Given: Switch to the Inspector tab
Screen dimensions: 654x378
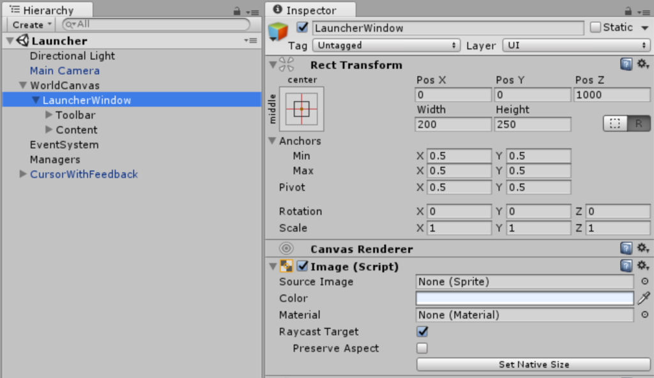Looking at the screenshot, I should (311, 10).
